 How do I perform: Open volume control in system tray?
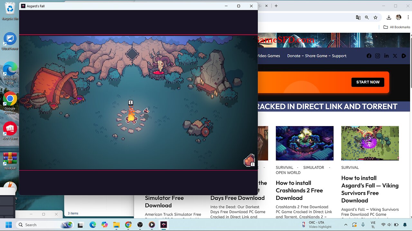pyautogui.click(x=390, y=225)
